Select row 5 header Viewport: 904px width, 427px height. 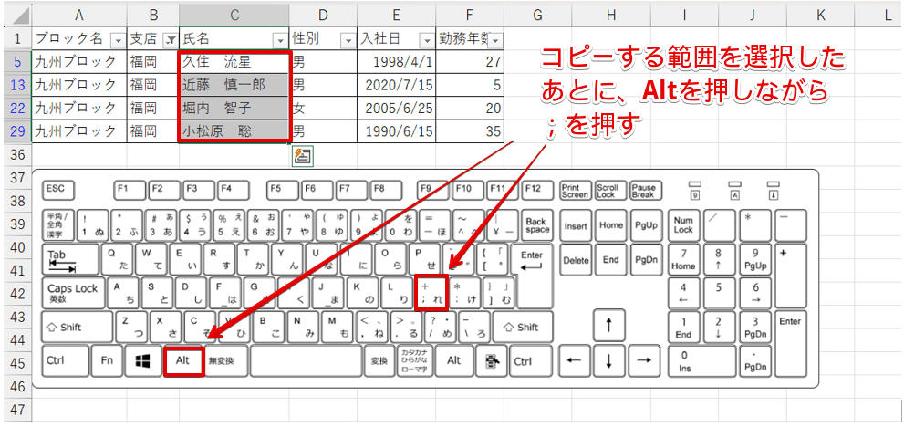pos(16,62)
